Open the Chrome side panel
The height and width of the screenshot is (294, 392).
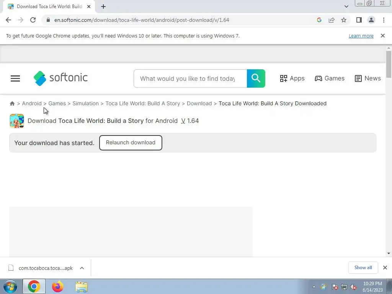tap(359, 20)
